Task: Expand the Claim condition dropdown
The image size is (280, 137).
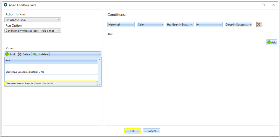Action: click(150, 25)
